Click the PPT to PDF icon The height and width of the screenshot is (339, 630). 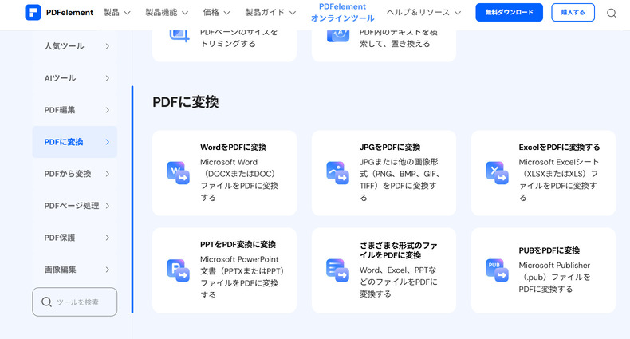178,270
